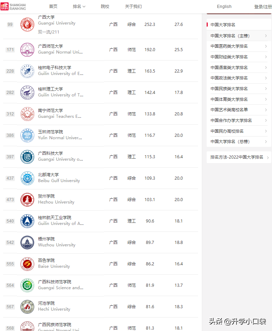272x331 pixels.
Task: Click 玉林师范学院 logo
Action: (x=27, y=135)
